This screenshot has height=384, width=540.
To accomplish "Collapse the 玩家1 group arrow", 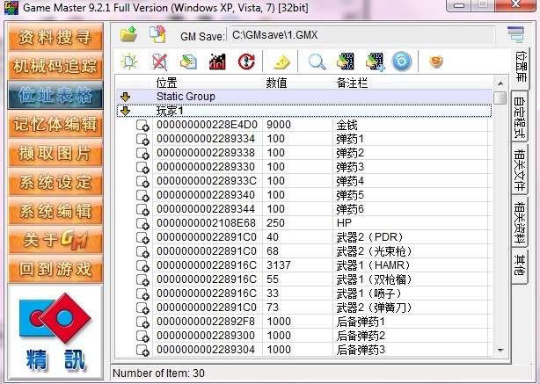I will coord(125,111).
